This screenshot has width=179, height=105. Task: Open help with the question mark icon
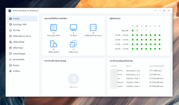[155, 11]
